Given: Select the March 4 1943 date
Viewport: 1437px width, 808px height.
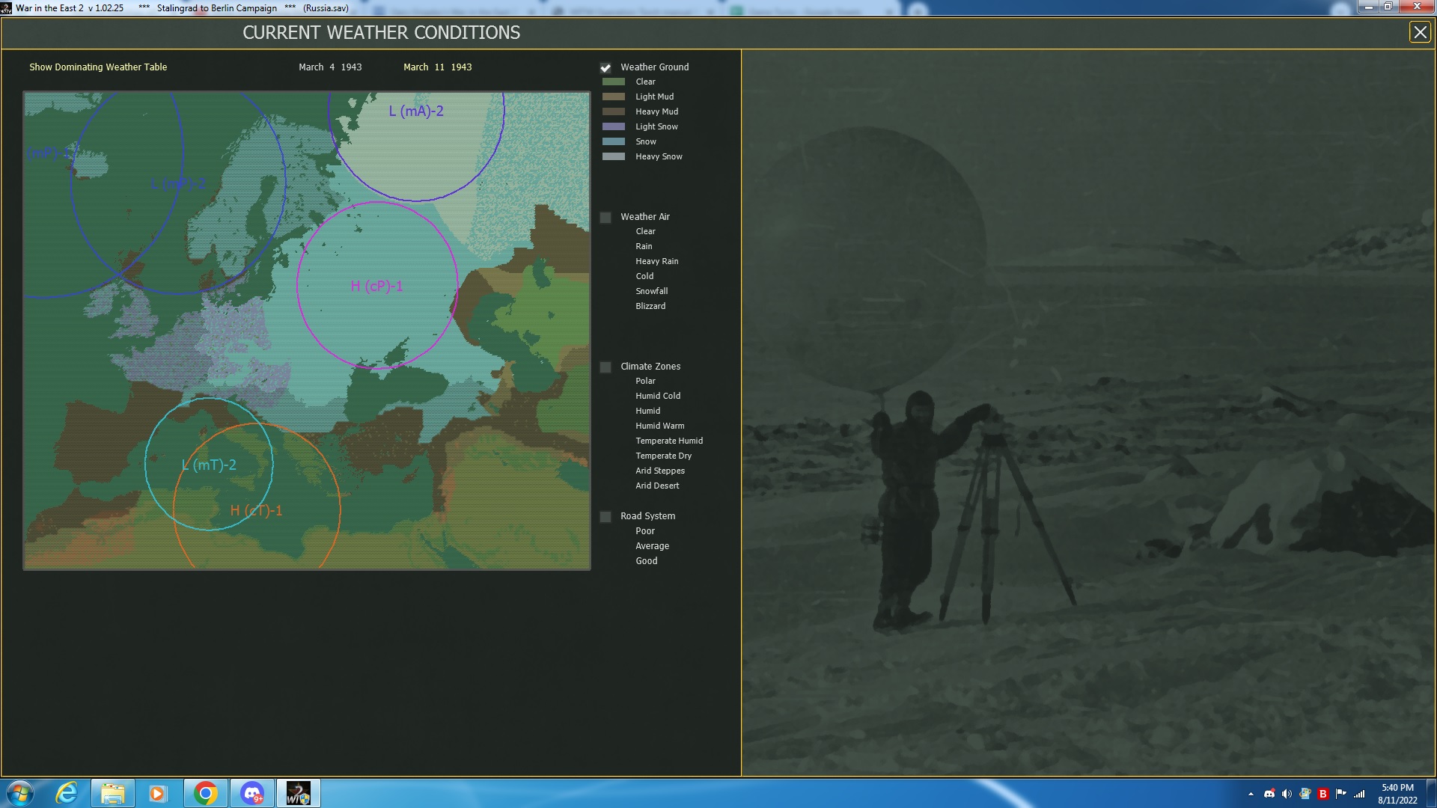Looking at the screenshot, I should 330,67.
